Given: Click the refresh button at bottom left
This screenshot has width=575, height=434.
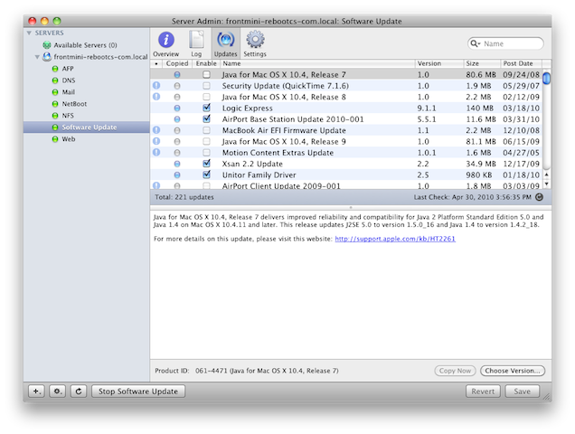Looking at the screenshot, I should [x=79, y=392].
